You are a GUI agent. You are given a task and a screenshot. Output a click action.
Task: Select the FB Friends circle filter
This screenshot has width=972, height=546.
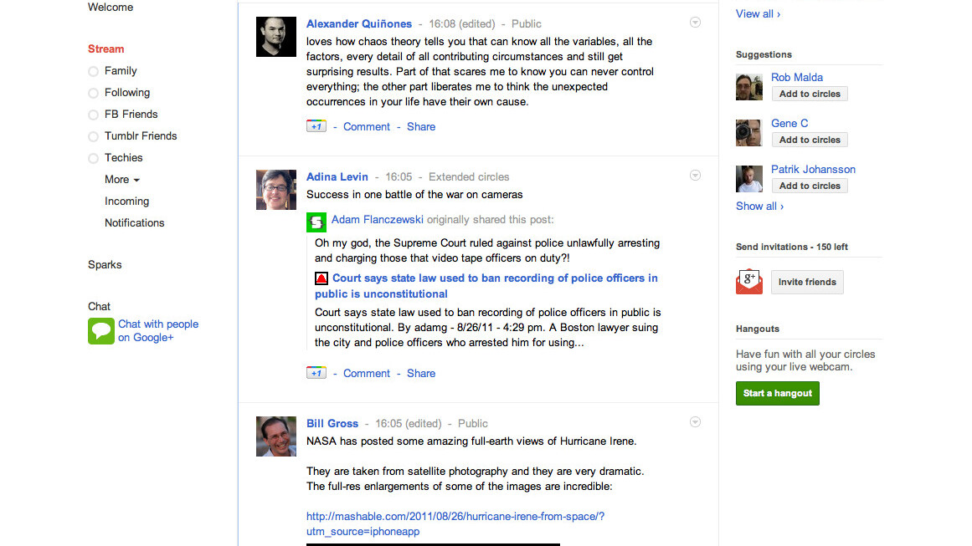click(94, 115)
